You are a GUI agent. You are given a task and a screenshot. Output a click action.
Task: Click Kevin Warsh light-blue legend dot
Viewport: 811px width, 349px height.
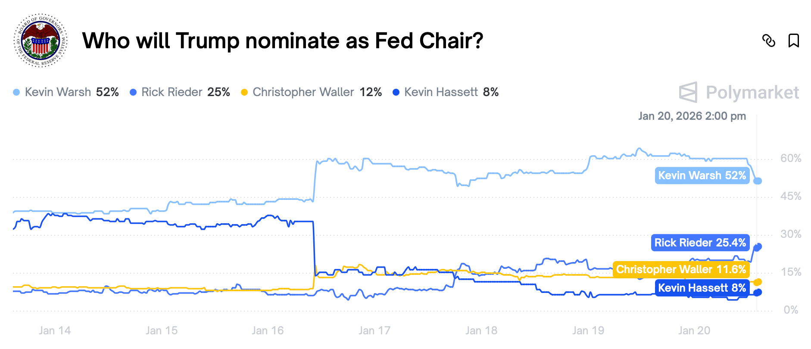16,92
